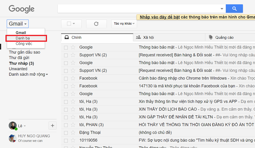
Task: Switch to the Xã hội tab
Action: pyautogui.click(x=169, y=37)
